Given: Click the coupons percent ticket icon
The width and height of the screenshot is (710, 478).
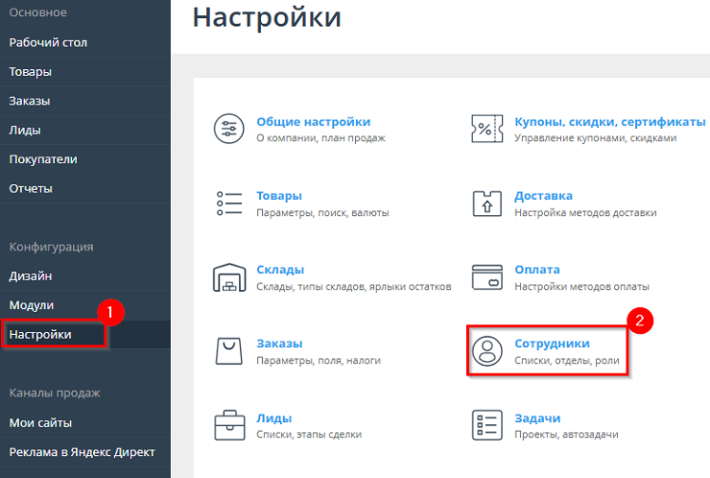Looking at the screenshot, I should (x=488, y=130).
